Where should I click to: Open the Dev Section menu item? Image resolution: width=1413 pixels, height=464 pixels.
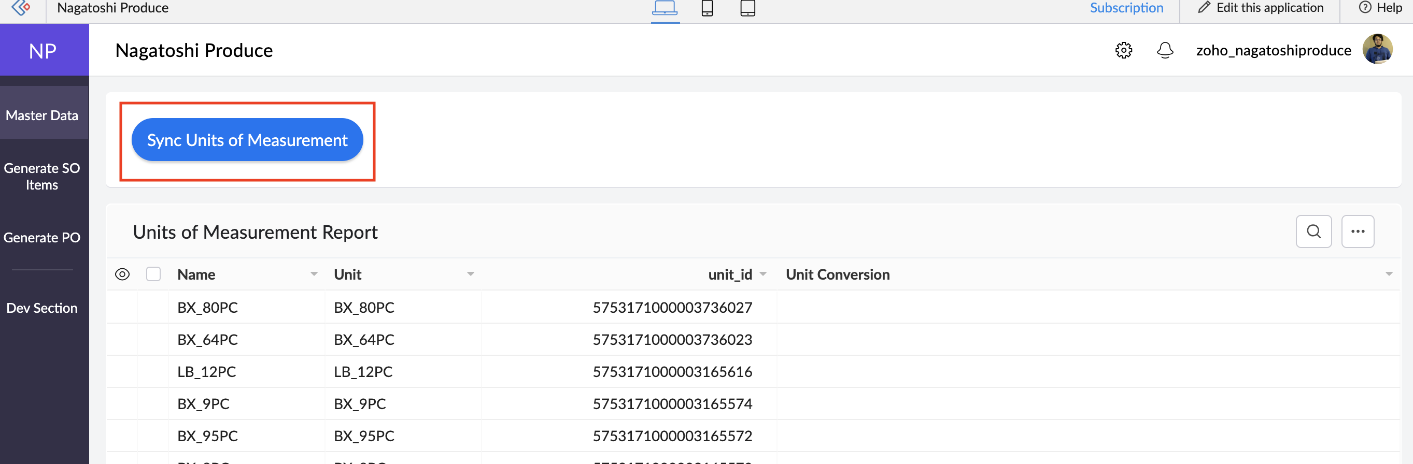pyautogui.click(x=42, y=308)
